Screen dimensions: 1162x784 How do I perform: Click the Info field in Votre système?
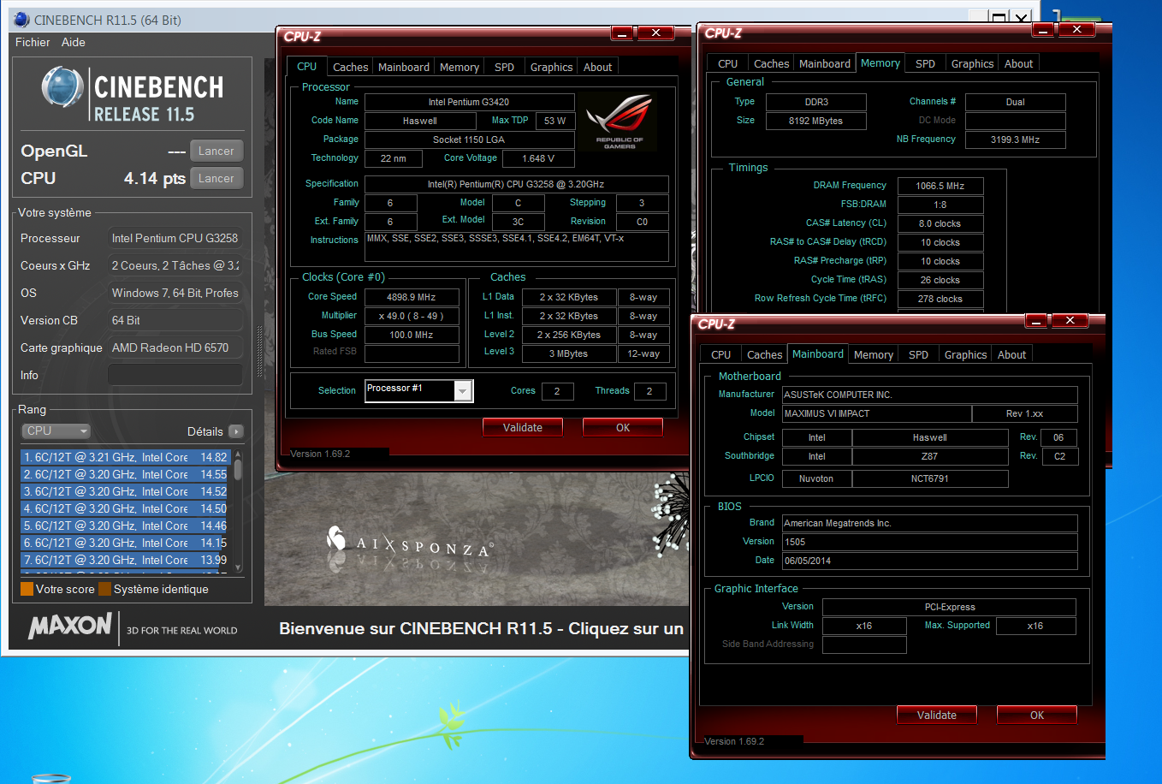[x=175, y=375]
